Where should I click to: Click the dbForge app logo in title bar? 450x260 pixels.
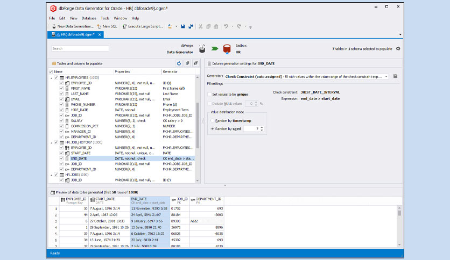tap(53, 8)
